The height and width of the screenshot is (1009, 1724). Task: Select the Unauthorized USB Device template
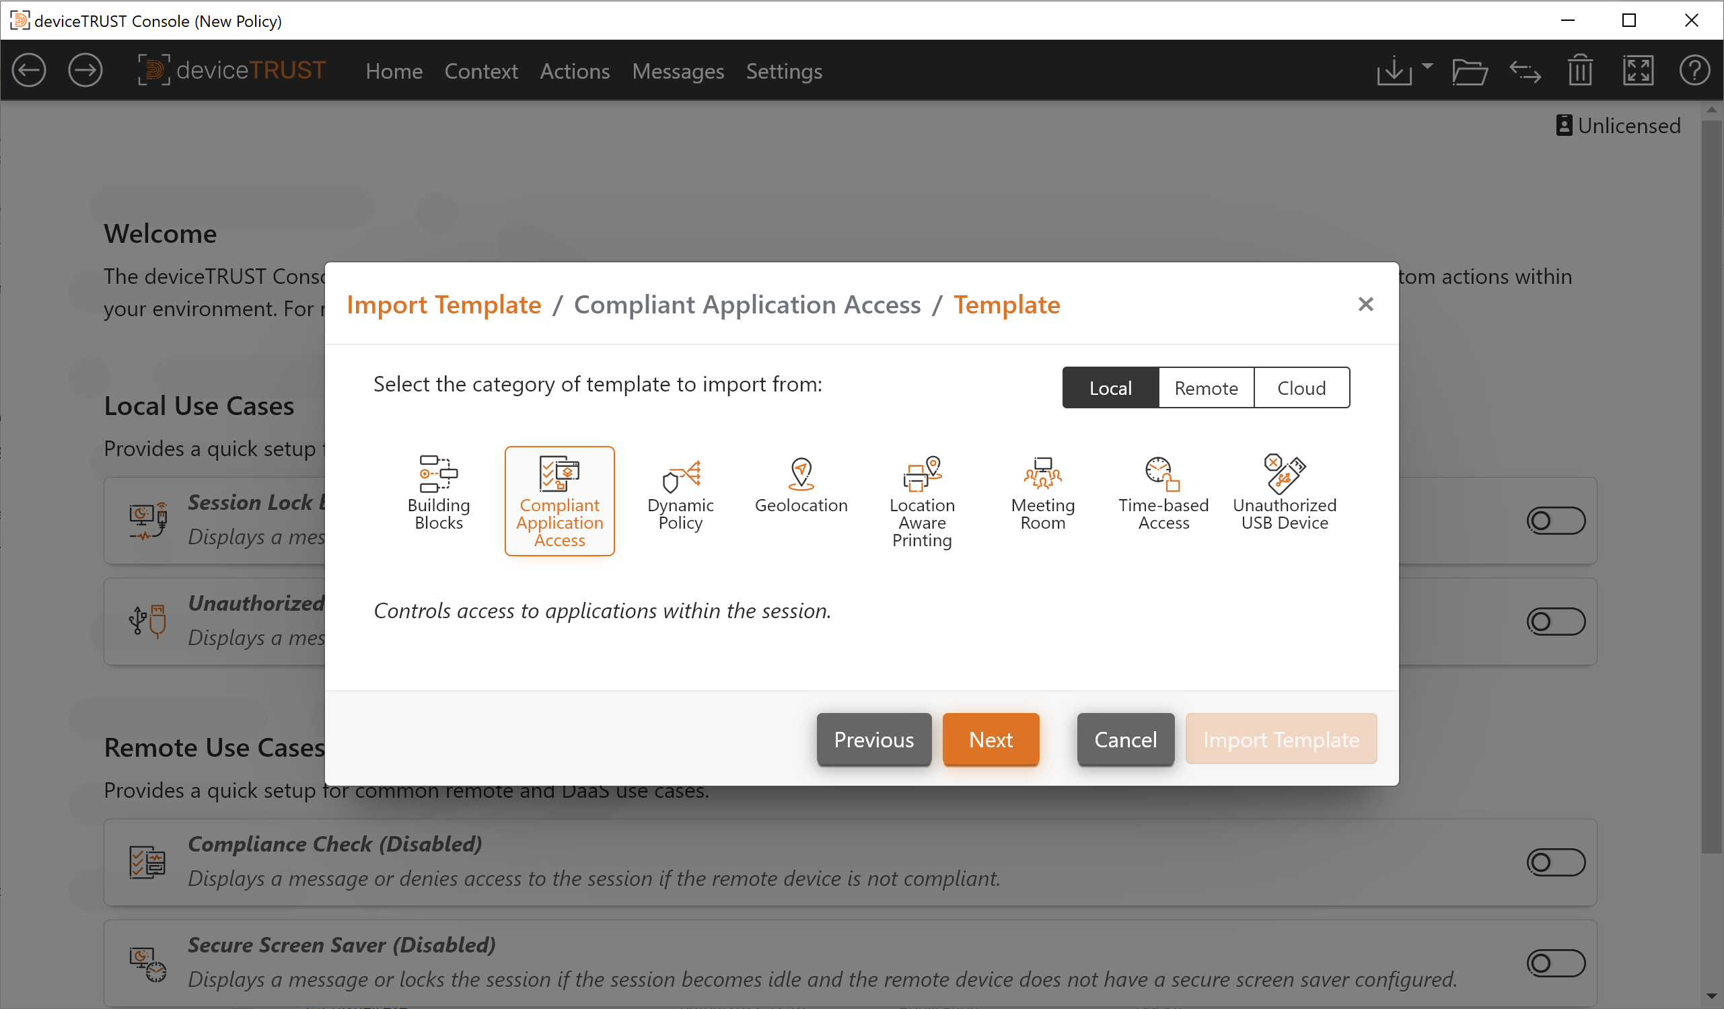[x=1284, y=492]
